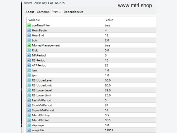Click the slippage value 5.0
Screen dimensions: 177x133
pos(107,125)
